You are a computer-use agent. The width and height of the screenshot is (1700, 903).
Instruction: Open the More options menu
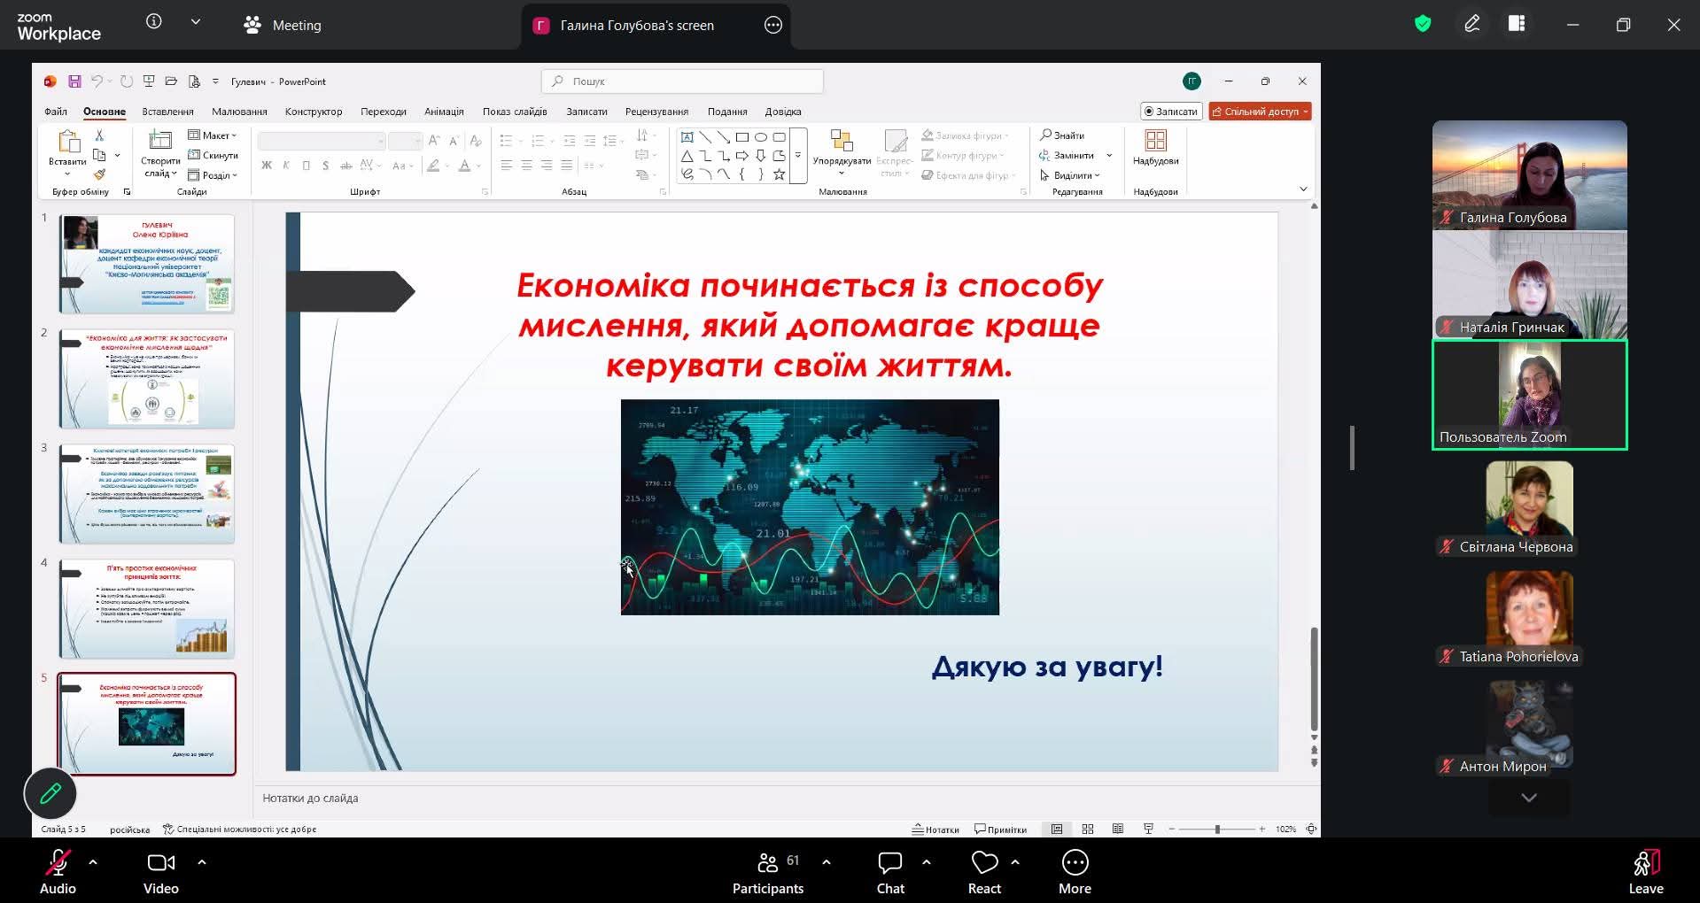[1074, 873]
